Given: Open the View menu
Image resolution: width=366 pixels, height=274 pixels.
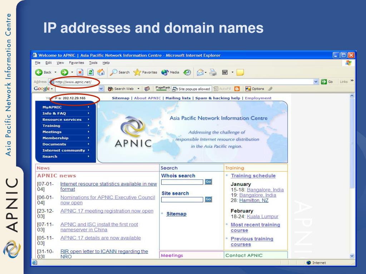Looking at the screenshot, I should tap(60, 63).
